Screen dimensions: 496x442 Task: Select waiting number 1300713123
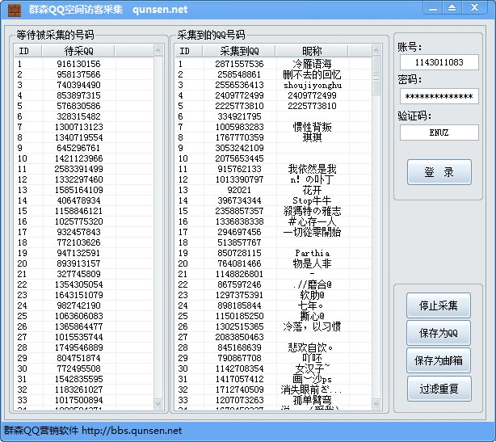click(78, 127)
